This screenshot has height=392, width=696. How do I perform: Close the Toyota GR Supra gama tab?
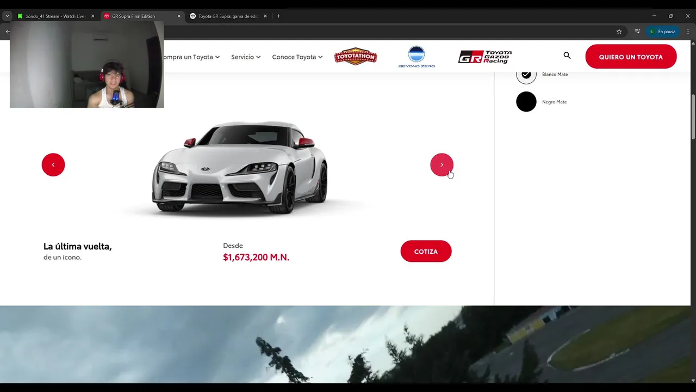click(265, 16)
